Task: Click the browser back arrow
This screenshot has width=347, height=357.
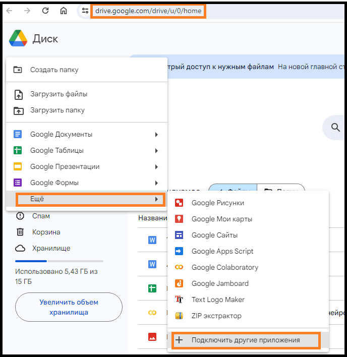Action: (x=9, y=11)
